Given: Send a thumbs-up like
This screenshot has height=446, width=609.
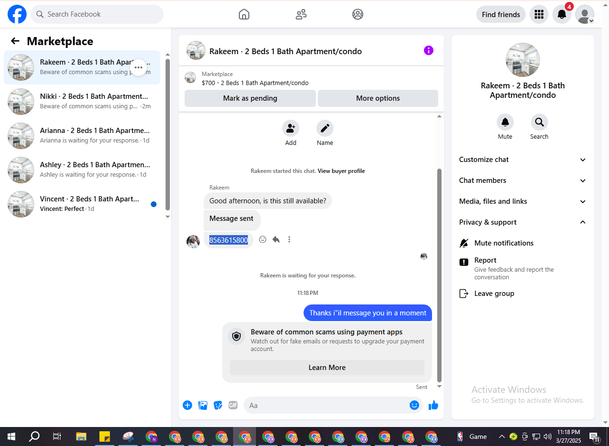Looking at the screenshot, I should click(x=433, y=405).
